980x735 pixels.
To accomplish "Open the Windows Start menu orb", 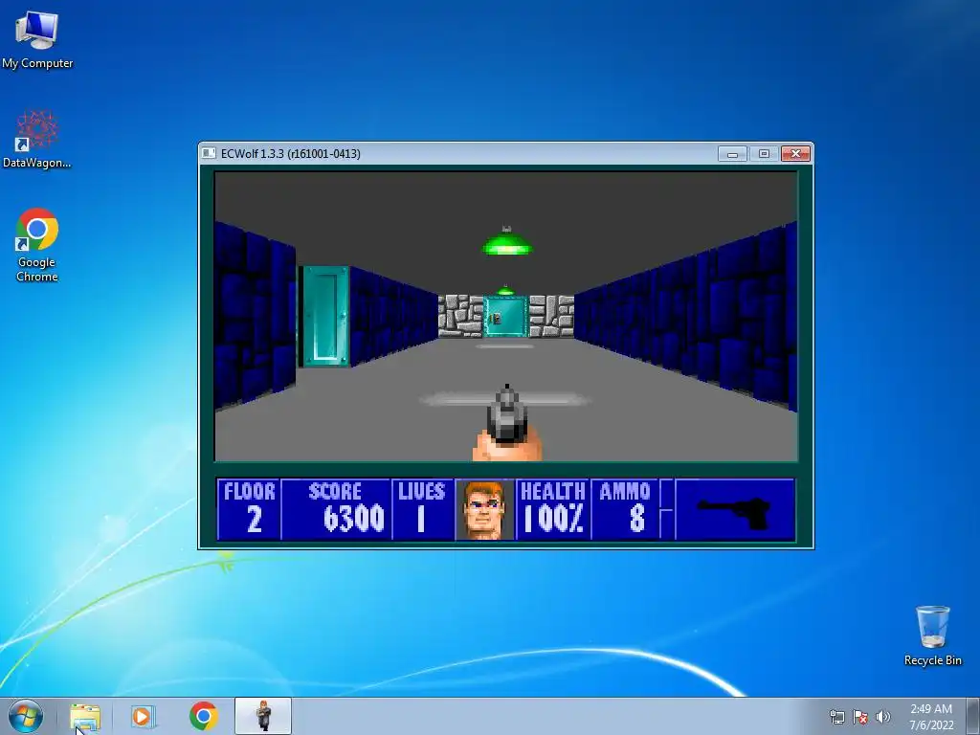I will 26,716.
